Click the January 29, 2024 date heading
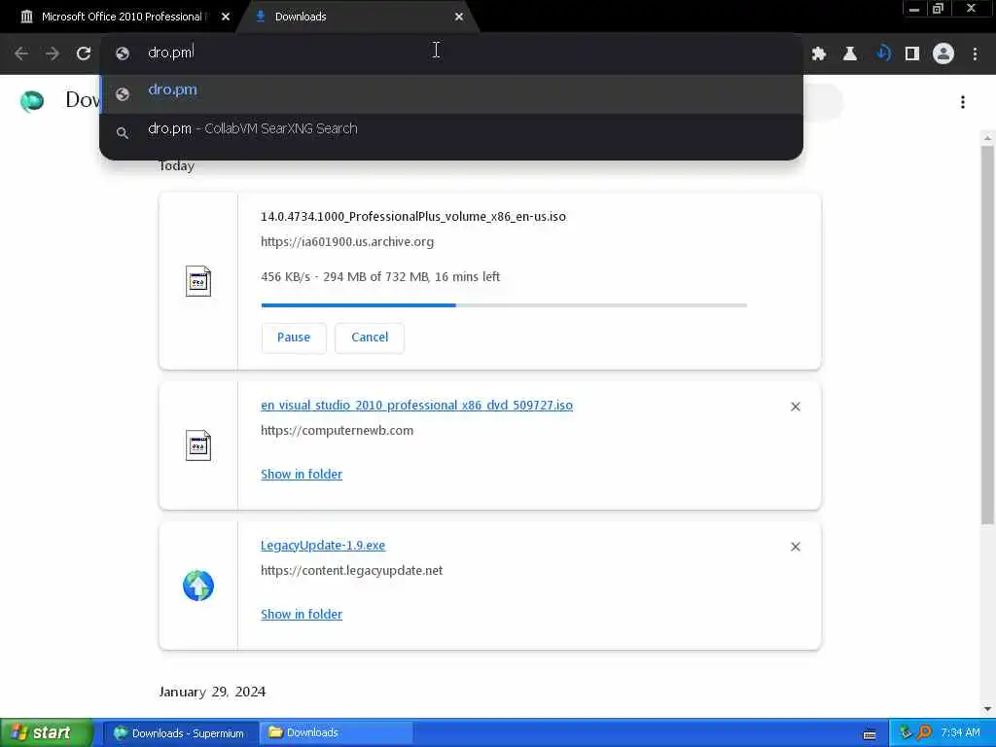Viewport: 996px width, 747px height. point(212,692)
